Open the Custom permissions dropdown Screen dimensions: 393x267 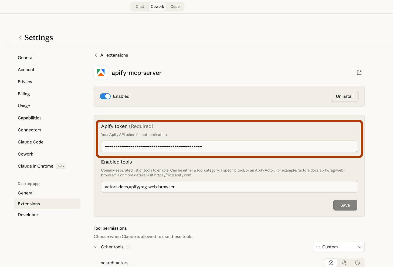click(339, 247)
